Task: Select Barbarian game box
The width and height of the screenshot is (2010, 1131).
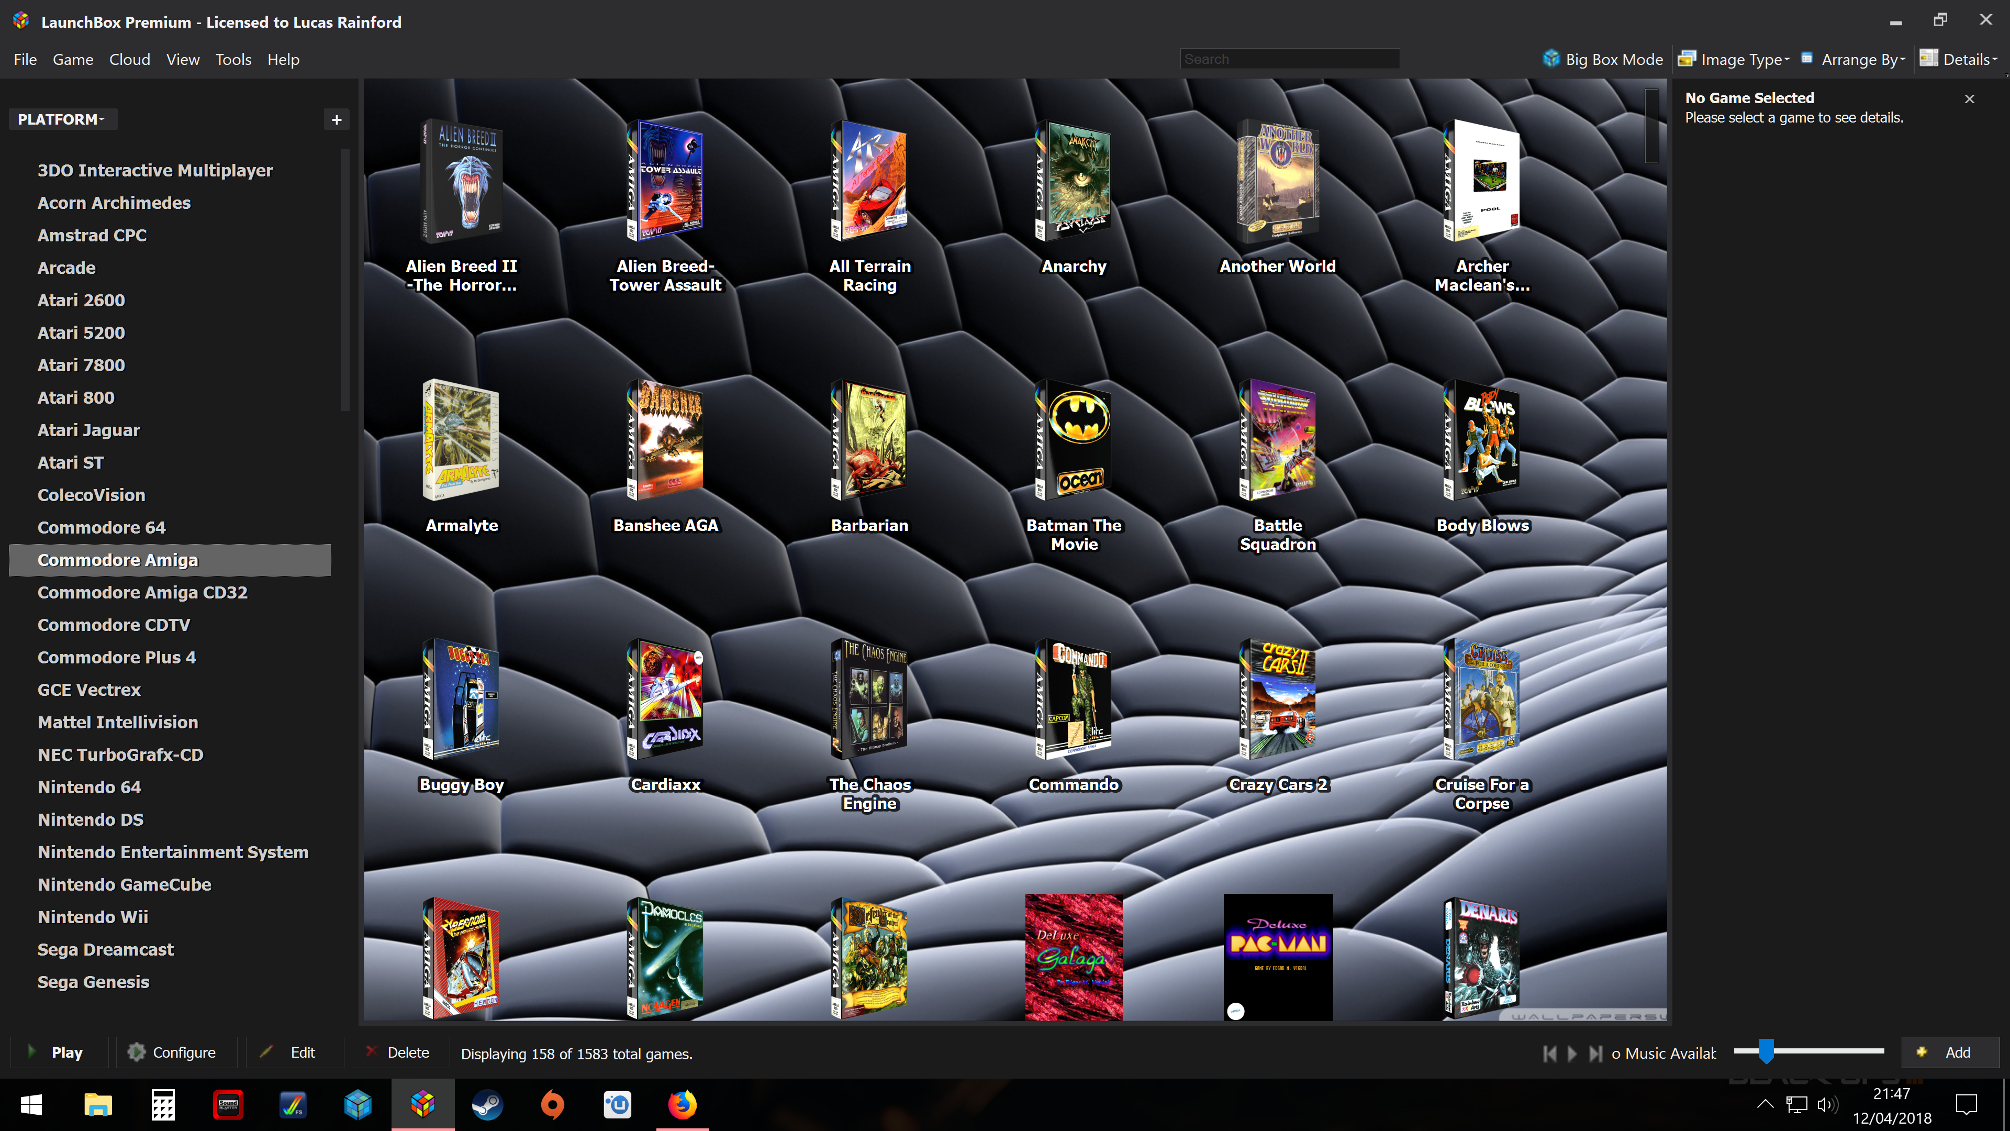Action: [x=870, y=440]
